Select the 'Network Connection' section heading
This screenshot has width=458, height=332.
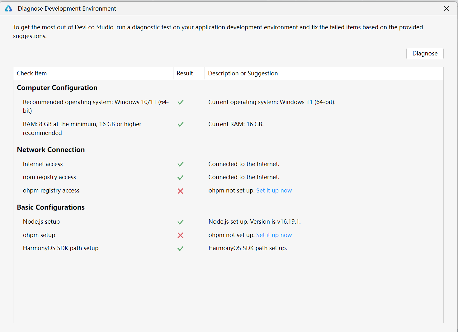[x=51, y=150]
